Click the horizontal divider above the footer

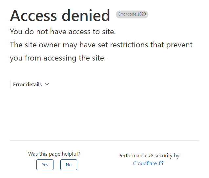pyautogui.click(x=104, y=140)
